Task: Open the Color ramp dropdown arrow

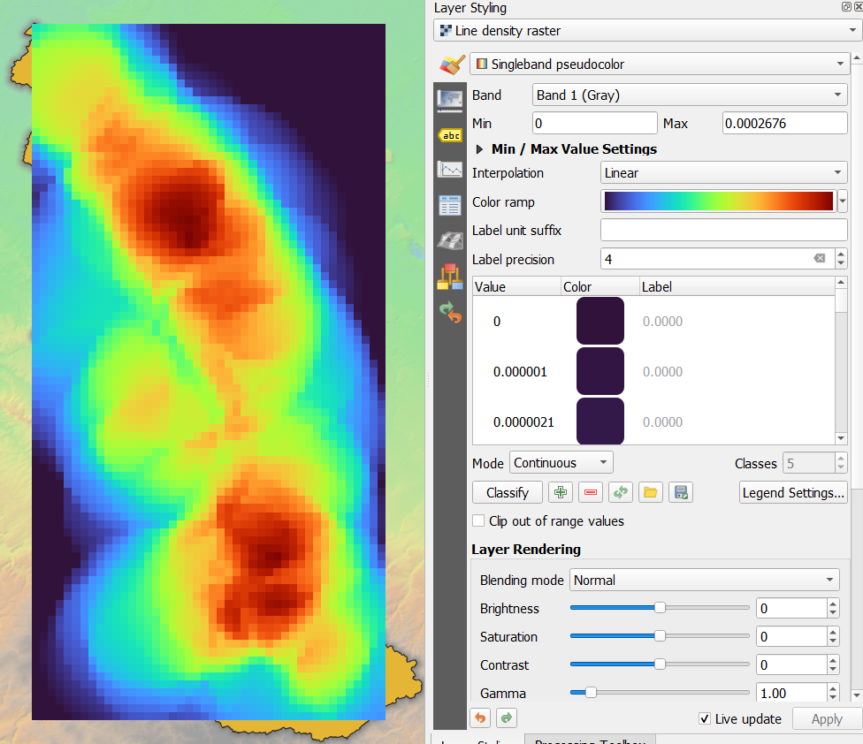Action: [841, 201]
